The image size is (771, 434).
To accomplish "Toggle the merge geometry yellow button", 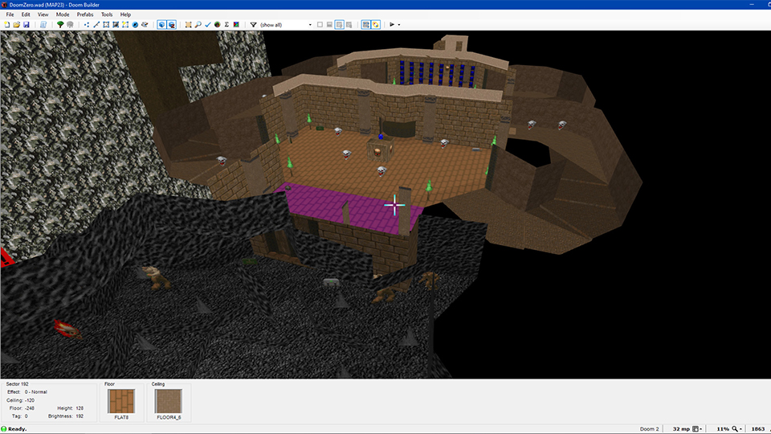I will click(x=376, y=25).
